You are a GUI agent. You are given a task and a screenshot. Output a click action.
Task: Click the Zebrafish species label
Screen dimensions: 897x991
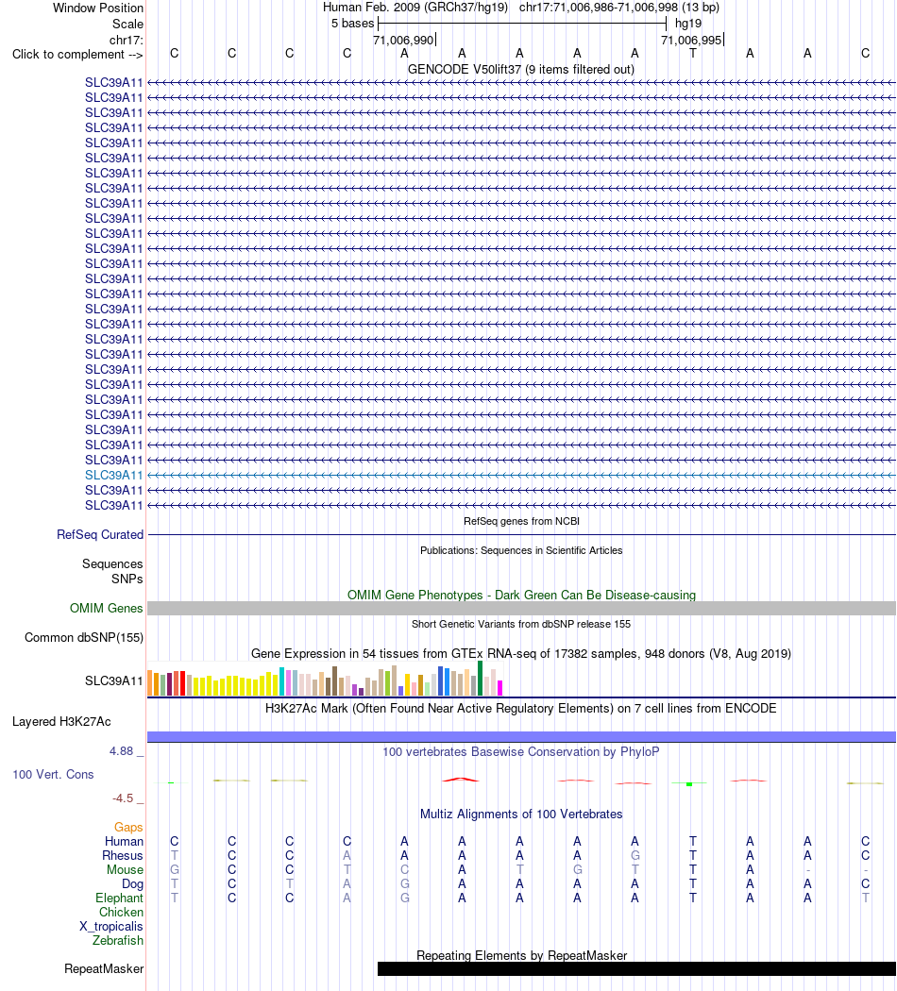(118, 940)
